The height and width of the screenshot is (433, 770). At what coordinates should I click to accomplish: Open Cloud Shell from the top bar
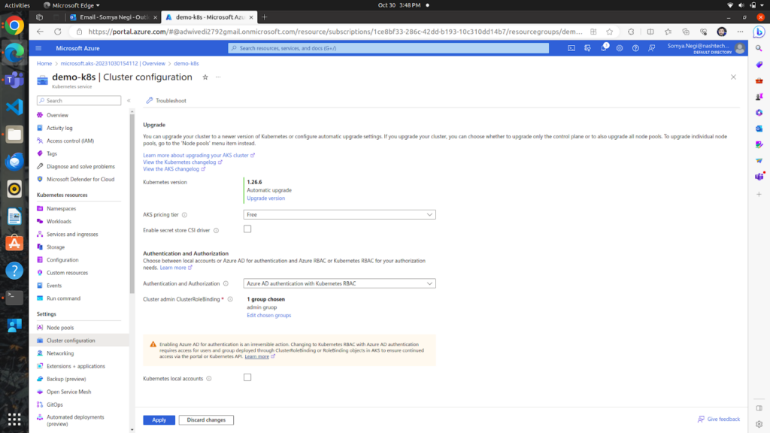coord(571,48)
